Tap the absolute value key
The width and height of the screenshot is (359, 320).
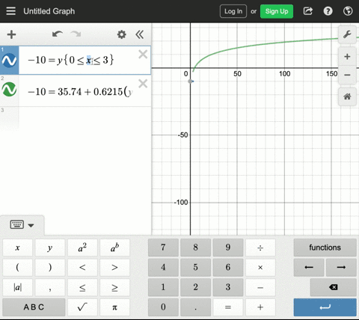click(x=17, y=287)
